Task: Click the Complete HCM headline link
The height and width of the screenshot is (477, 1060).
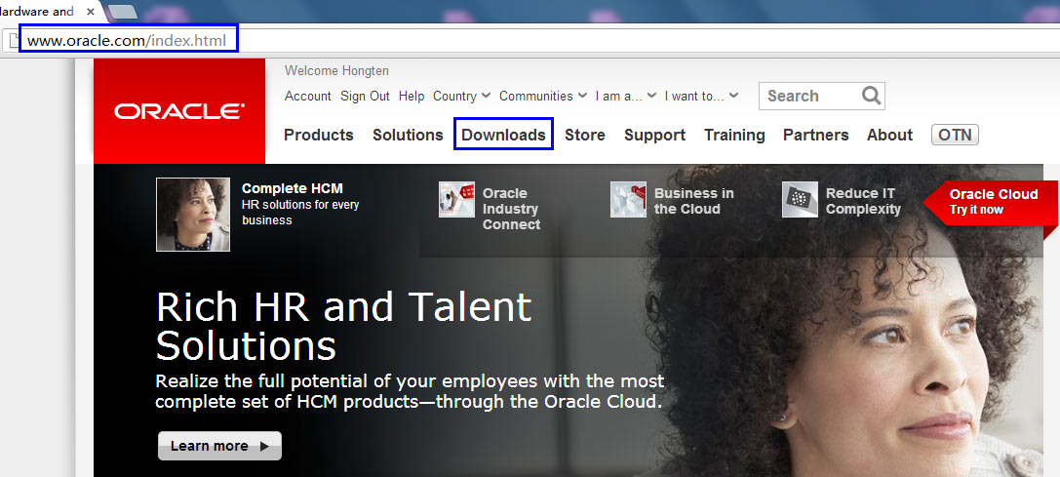Action: pos(292,188)
